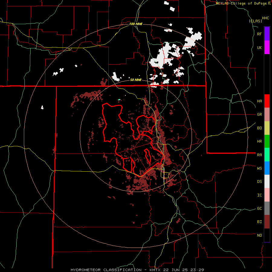Click the GR legend label text
This screenshot has height=272, width=272.
[260, 115]
